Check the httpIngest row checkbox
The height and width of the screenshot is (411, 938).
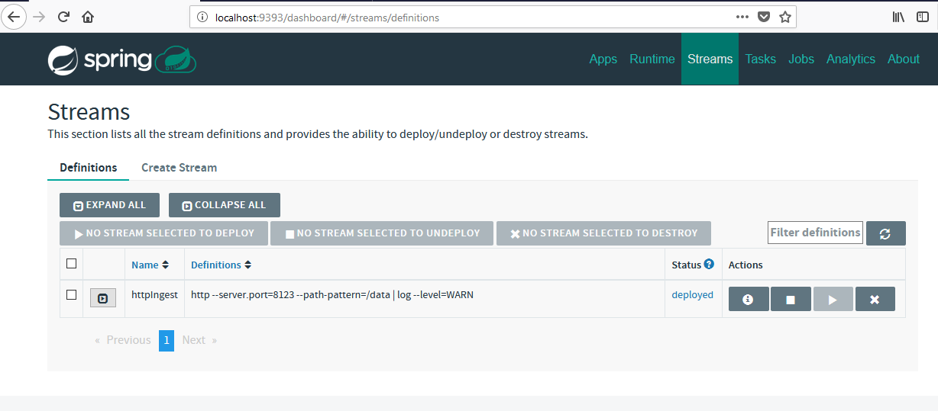click(x=72, y=295)
